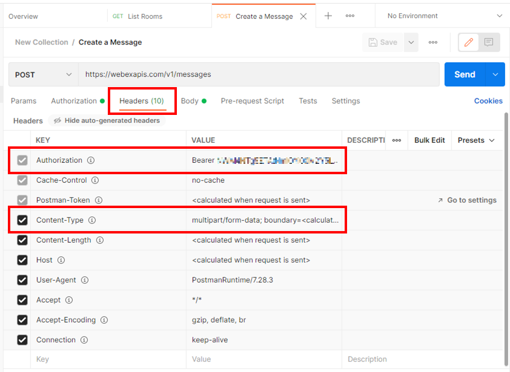Open header columns three-dots options
Screen dimensions: 510x372
tap(397, 140)
